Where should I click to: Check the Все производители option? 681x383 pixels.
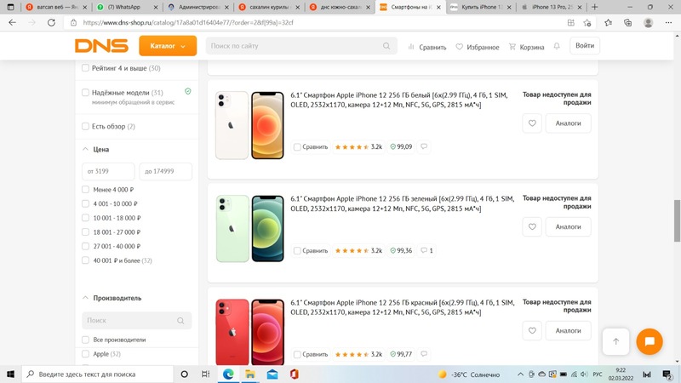pos(86,340)
